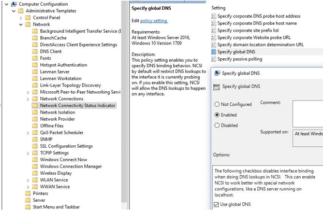Click icon for Specify passive polling setting
This screenshot has height=210, width=323.
pyautogui.click(x=214, y=59)
